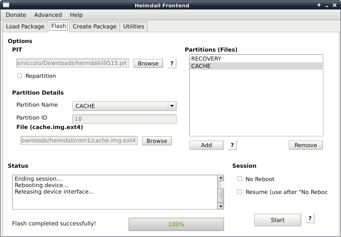
Task: Click the 'Flash completed successfully!' message
Action: pos(54,224)
